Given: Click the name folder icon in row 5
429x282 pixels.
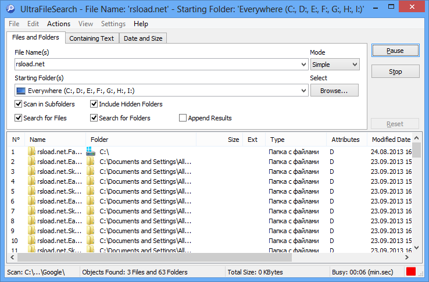Looking at the screenshot, I should 31,191.
